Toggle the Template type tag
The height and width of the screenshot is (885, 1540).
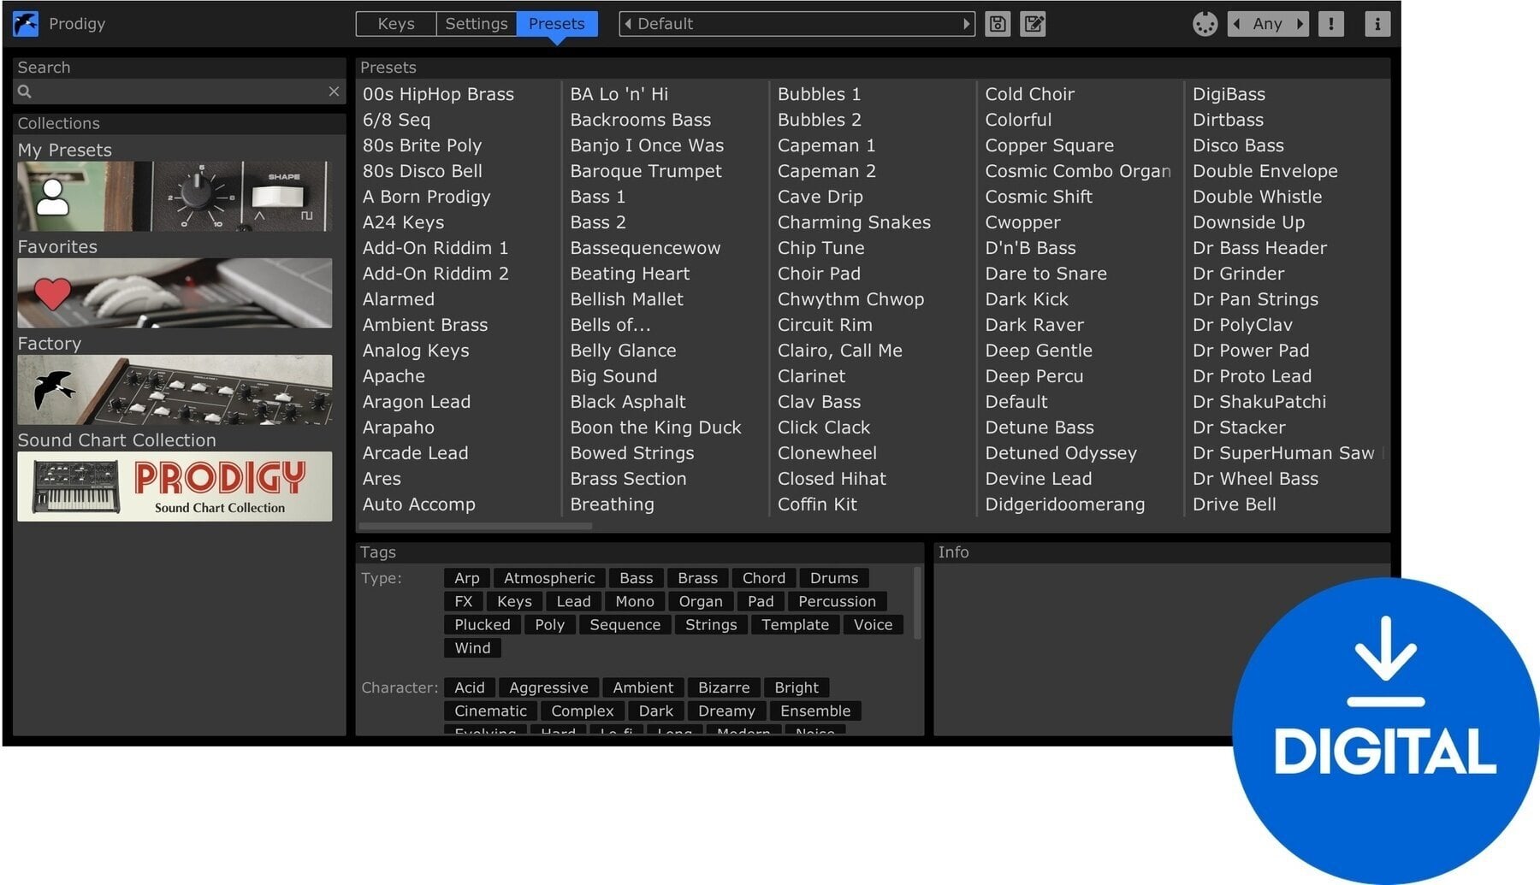click(796, 625)
